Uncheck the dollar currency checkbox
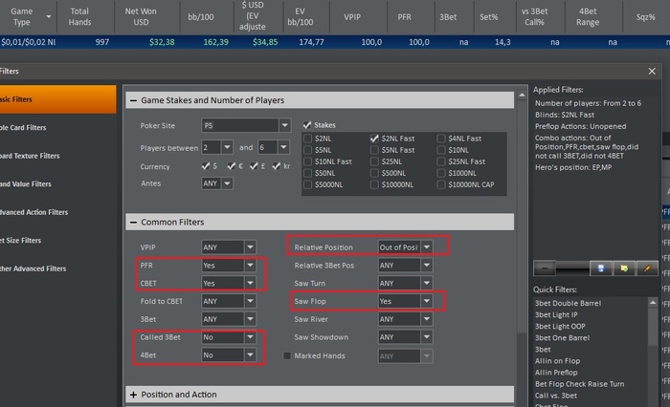The height and width of the screenshot is (407, 670). point(207,166)
